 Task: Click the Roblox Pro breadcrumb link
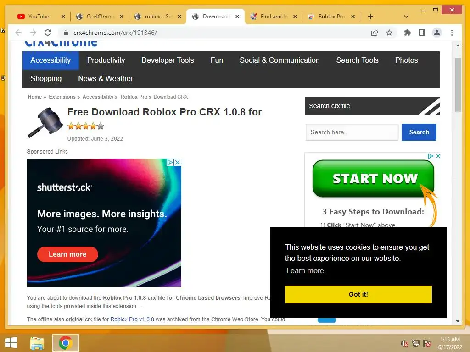tap(134, 97)
